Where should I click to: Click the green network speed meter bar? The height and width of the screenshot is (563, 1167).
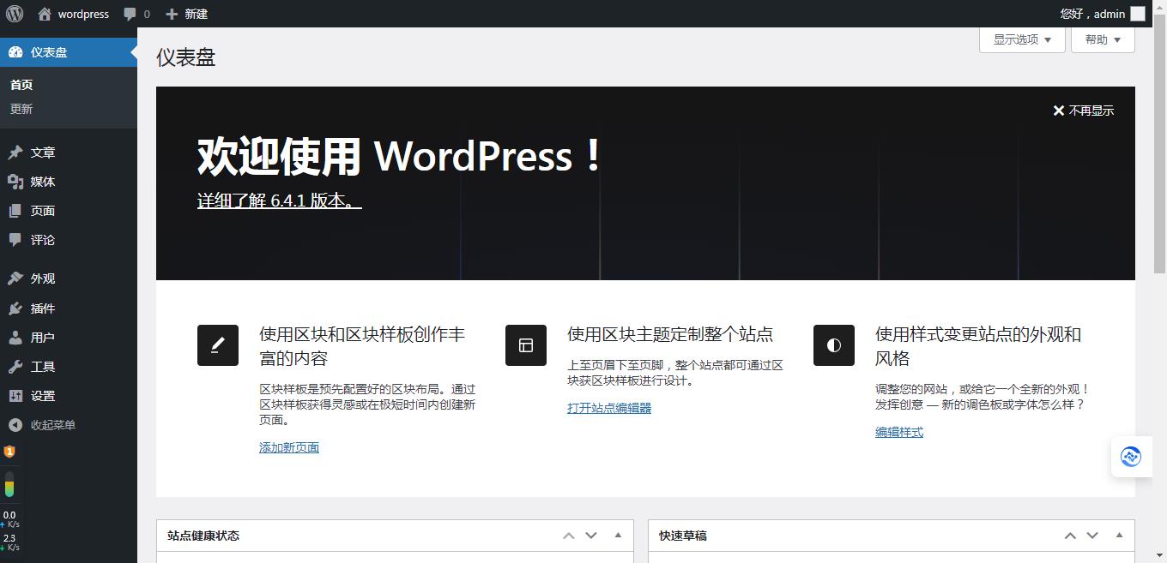coord(9,484)
